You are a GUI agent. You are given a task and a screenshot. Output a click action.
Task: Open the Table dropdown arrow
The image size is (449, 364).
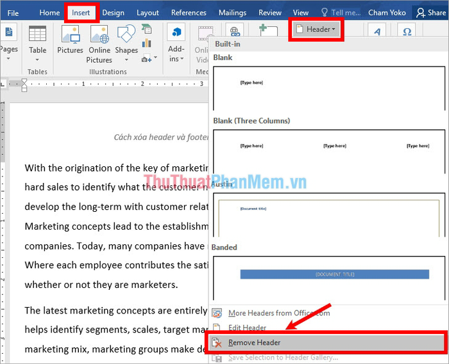(x=37, y=59)
